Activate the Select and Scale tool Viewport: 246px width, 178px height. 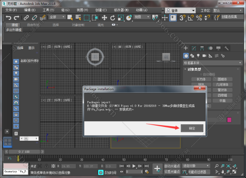(121, 18)
